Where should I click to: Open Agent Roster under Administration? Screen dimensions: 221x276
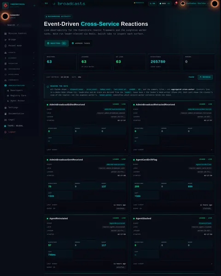[x=17, y=101]
